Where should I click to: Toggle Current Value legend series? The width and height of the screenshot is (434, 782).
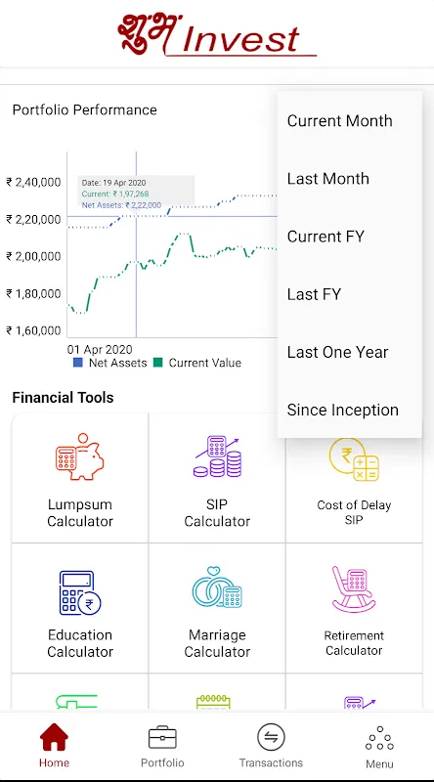[197, 363]
